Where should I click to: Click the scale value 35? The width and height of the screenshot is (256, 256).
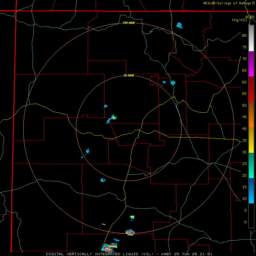tap(244, 141)
